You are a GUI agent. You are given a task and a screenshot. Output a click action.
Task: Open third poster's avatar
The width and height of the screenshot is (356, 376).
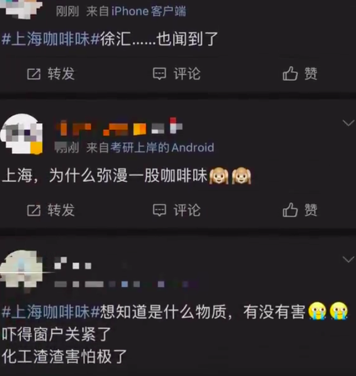[x=21, y=270]
